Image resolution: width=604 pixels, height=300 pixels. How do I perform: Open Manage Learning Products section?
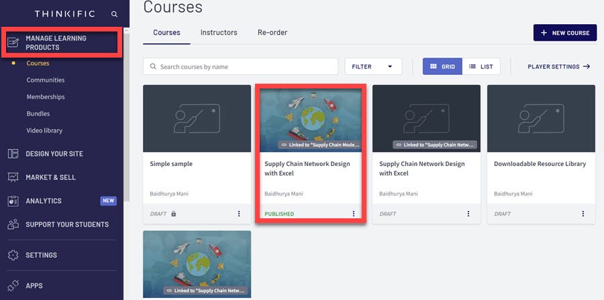click(x=62, y=43)
